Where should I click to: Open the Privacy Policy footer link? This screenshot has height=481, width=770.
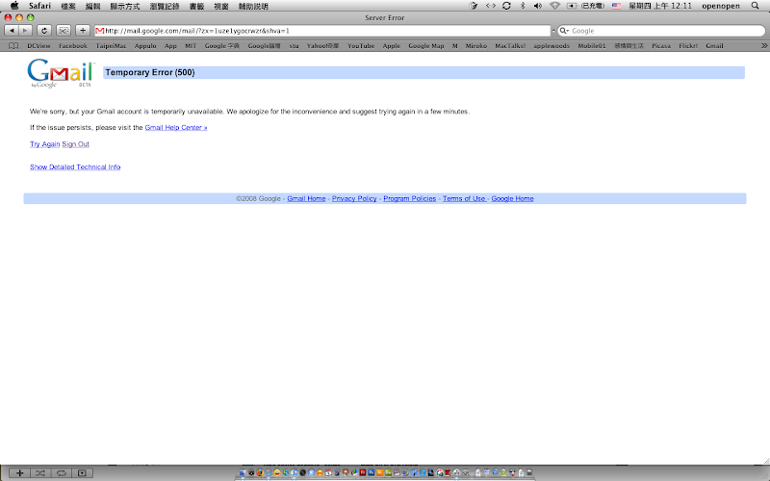354,198
